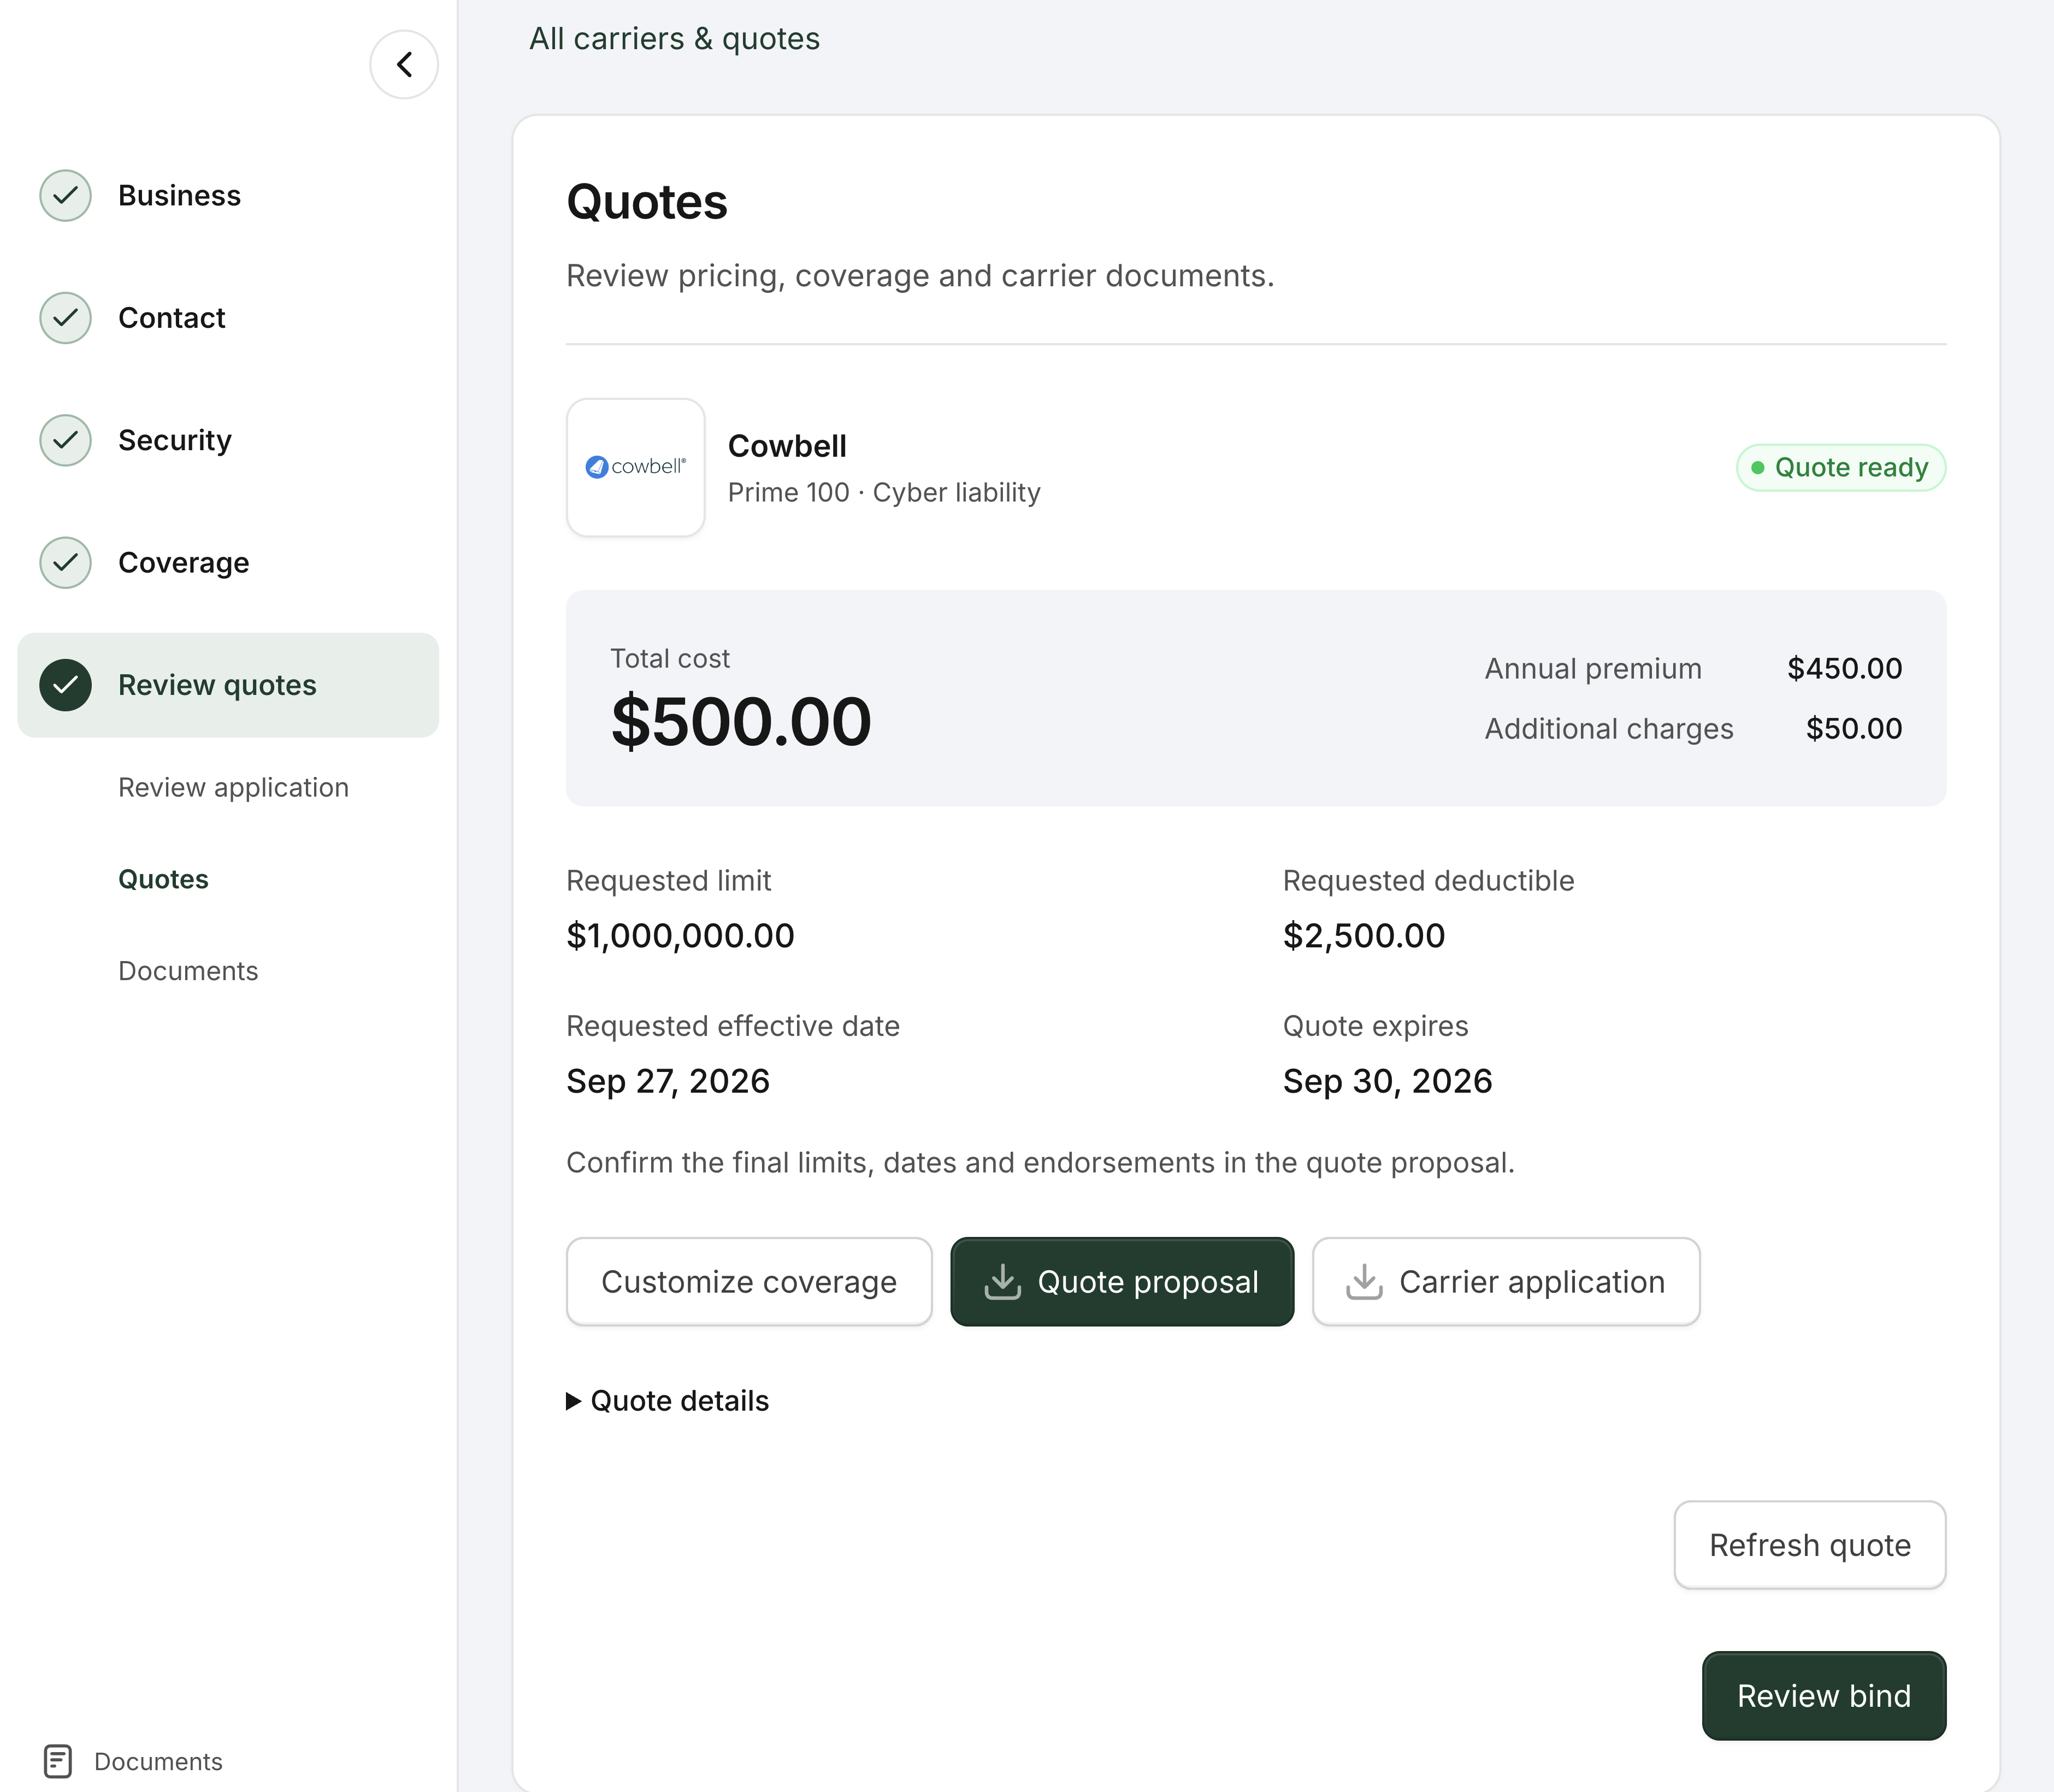Click download icon on Quote proposal button
The height and width of the screenshot is (1792, 2054).
1002,1282
